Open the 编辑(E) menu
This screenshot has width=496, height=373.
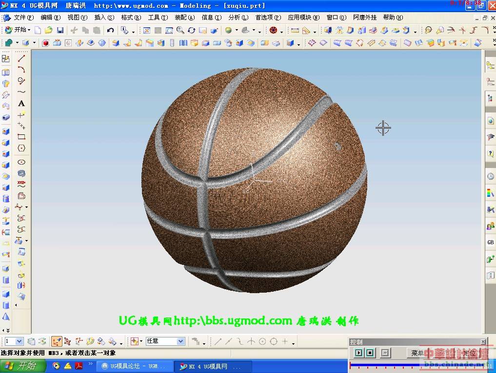point(51,18)
